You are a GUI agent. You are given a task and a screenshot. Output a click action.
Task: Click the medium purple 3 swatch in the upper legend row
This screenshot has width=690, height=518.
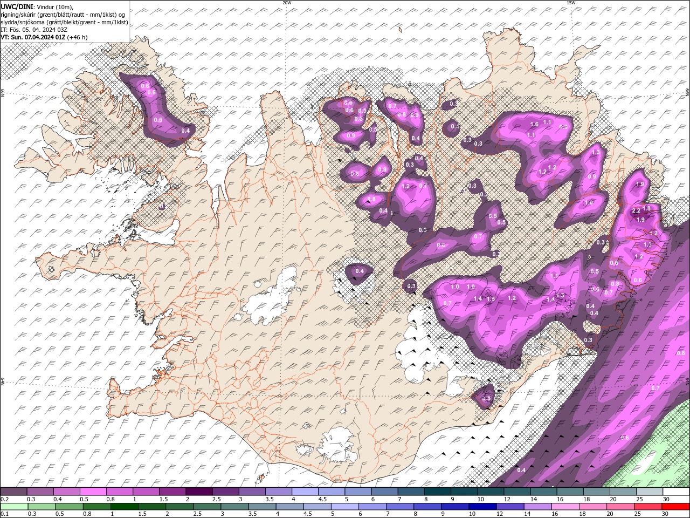click(x=252, y=492)
